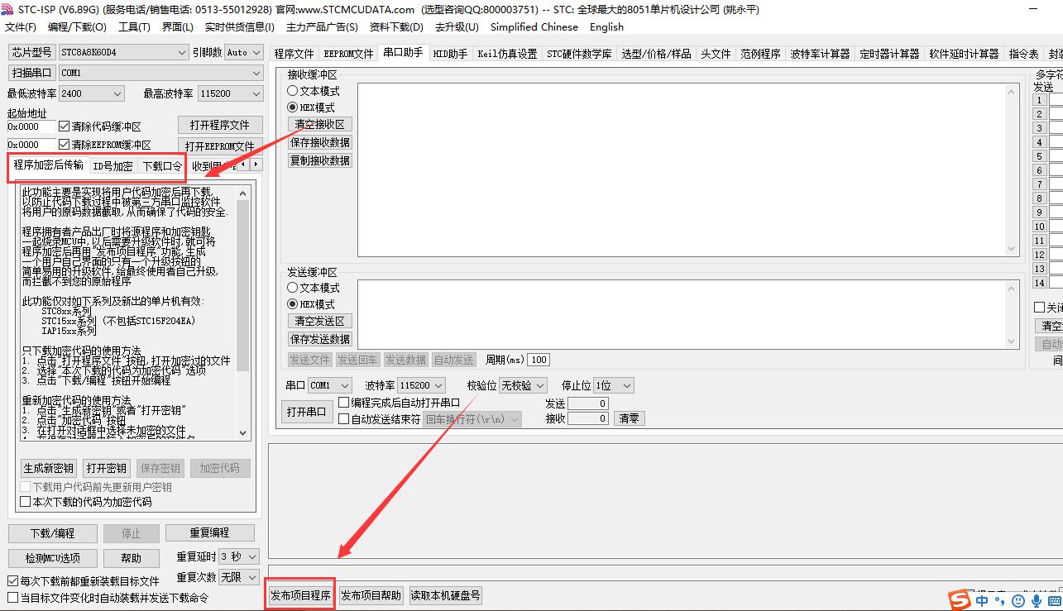Viewport: 1063px width, 611px height.
Task: Open the serial assistant 波特率 115200 dropdown
Action: (421, 385)
